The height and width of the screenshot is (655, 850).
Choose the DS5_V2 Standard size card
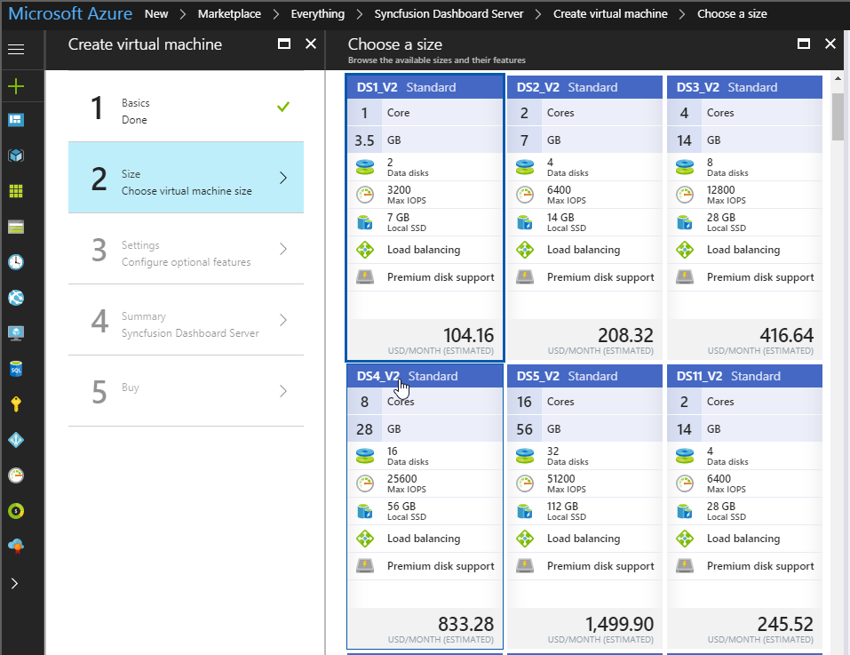pos(584,506)
